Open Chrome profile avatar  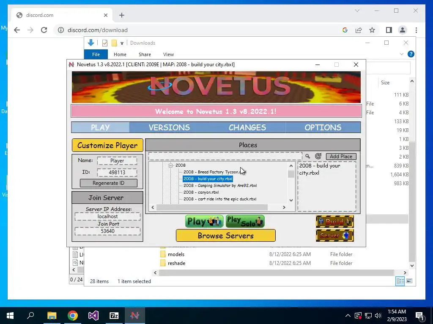(403, 30)
